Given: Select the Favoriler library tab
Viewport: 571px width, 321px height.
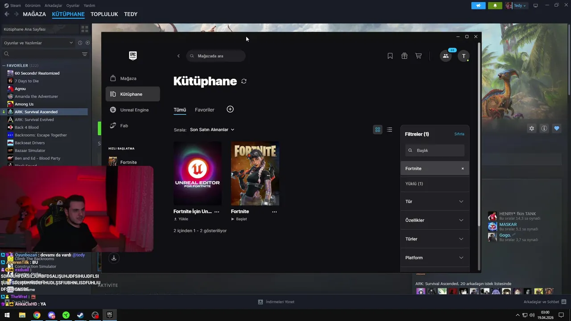Looking at the screenshot, I should 205,110.
